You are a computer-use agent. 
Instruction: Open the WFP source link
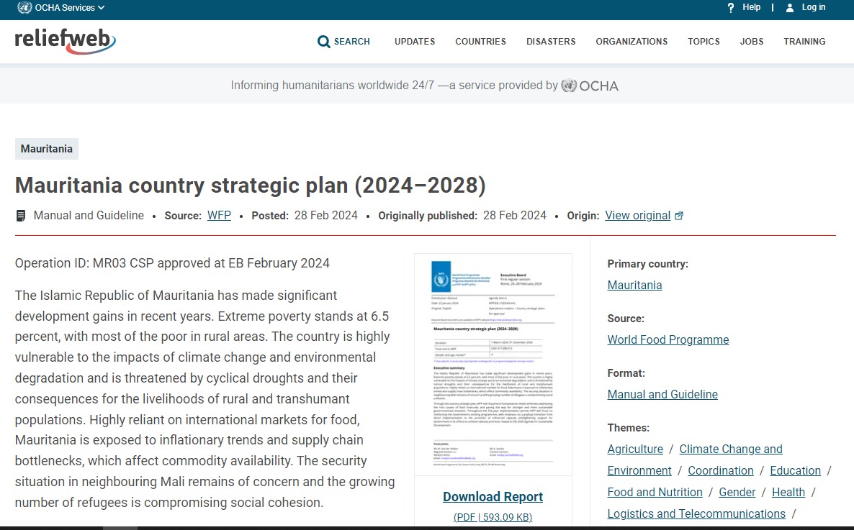(x=219, y=216)
